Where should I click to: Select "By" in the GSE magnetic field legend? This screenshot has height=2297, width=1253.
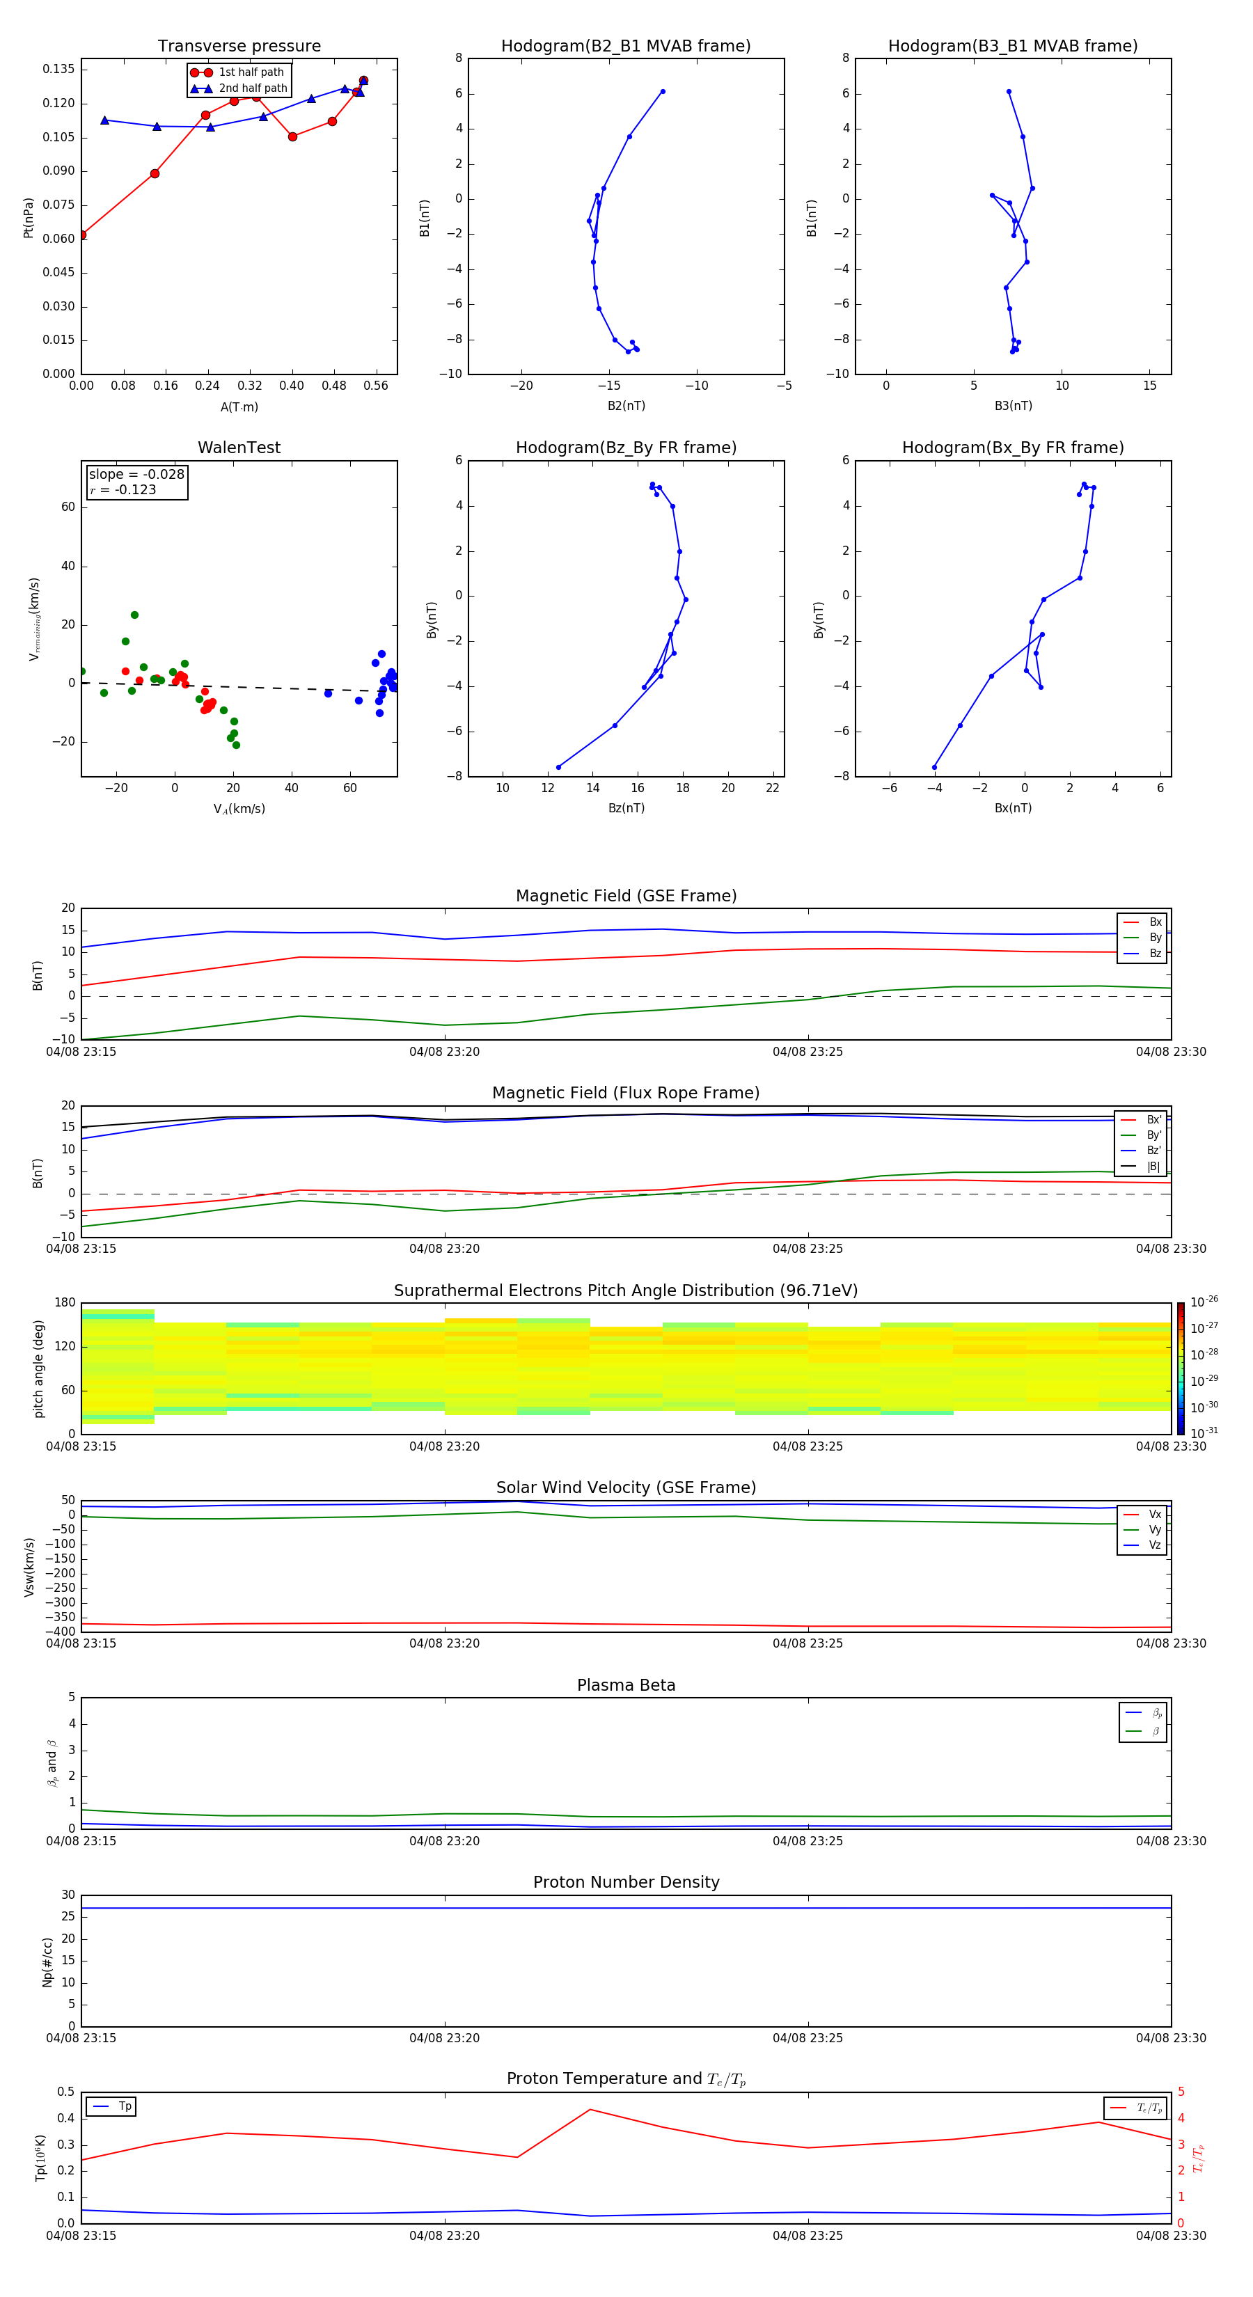[1142, 937]
